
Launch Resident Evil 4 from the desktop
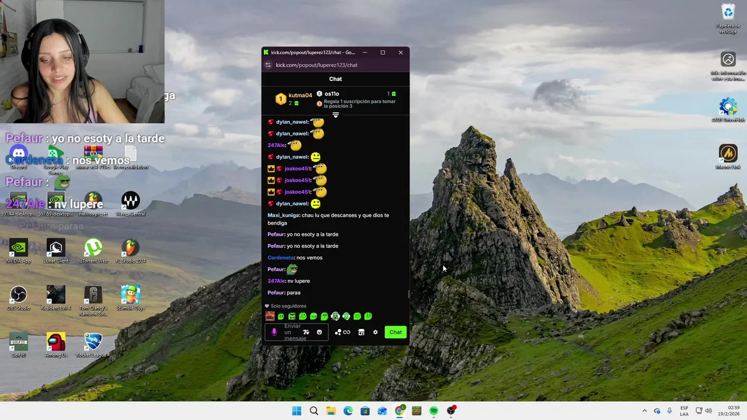tap(55, 299)
